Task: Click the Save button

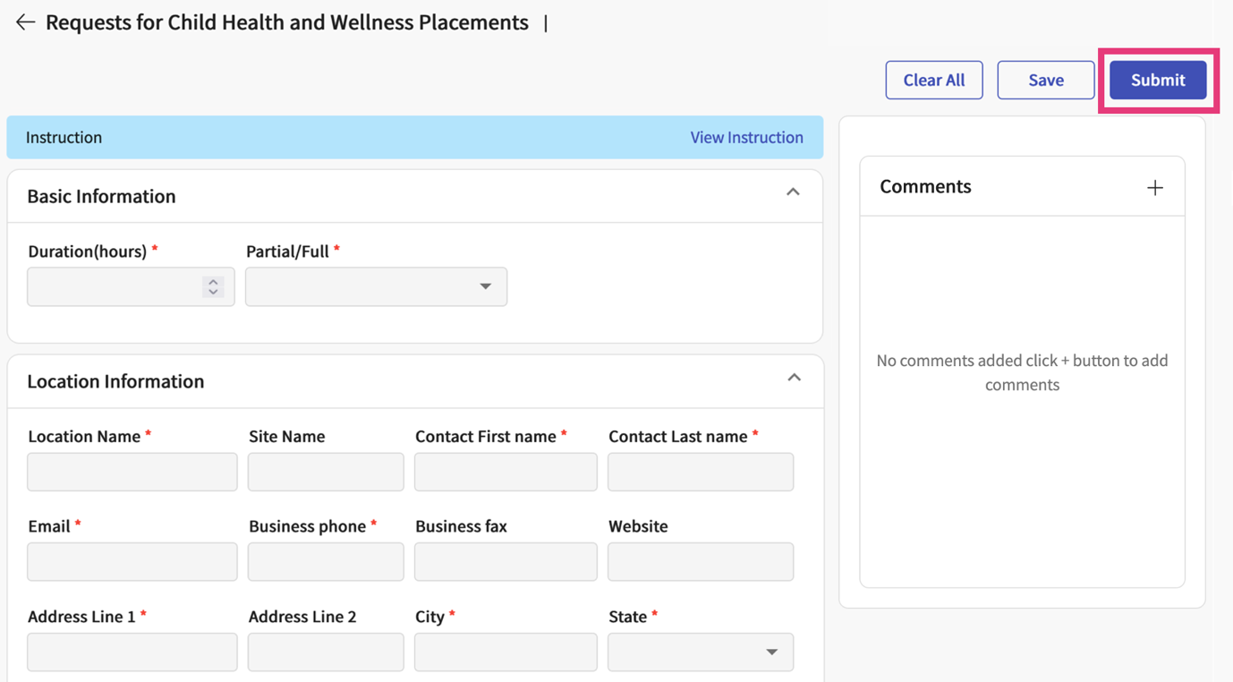Action: click(x=1045, y=80)
